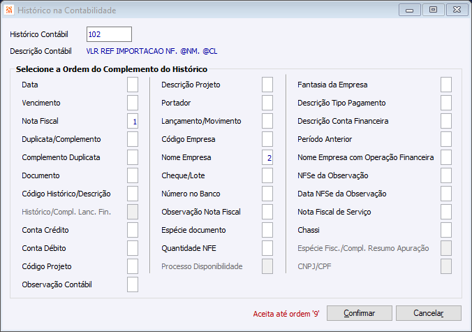Click the application icon in title bar
The image size is (472, 332).
[x=10, y=10]
